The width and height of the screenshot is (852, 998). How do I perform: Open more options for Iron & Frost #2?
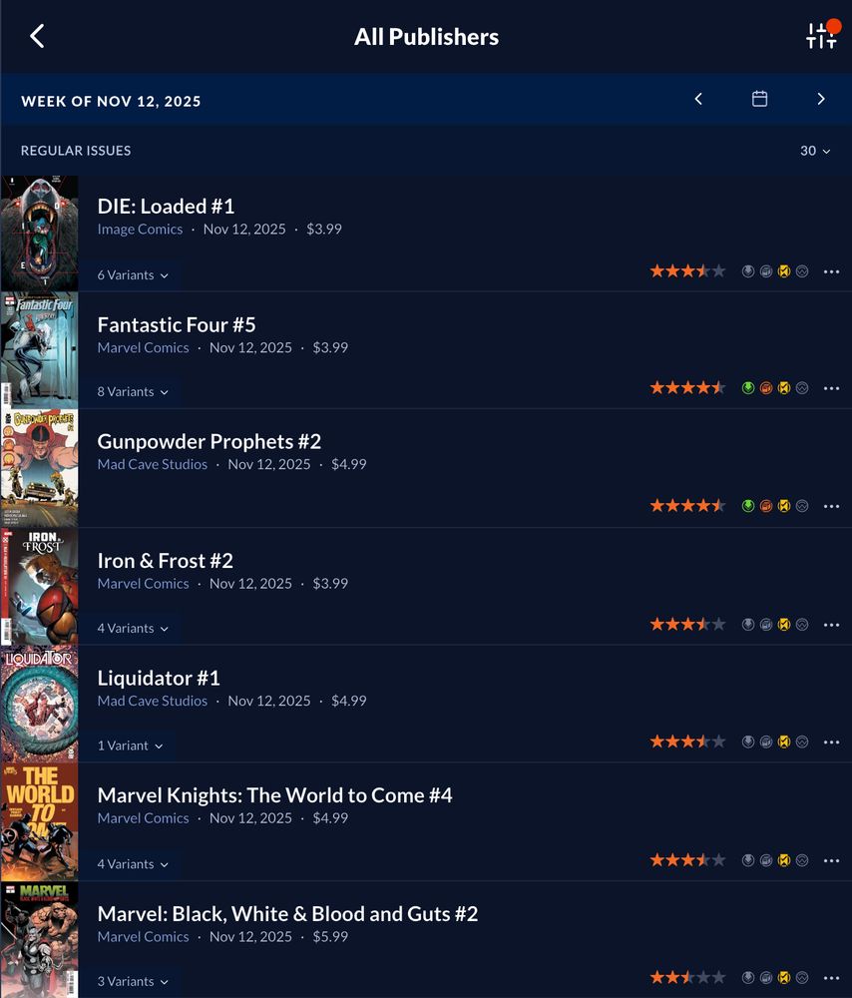point(831,625)
